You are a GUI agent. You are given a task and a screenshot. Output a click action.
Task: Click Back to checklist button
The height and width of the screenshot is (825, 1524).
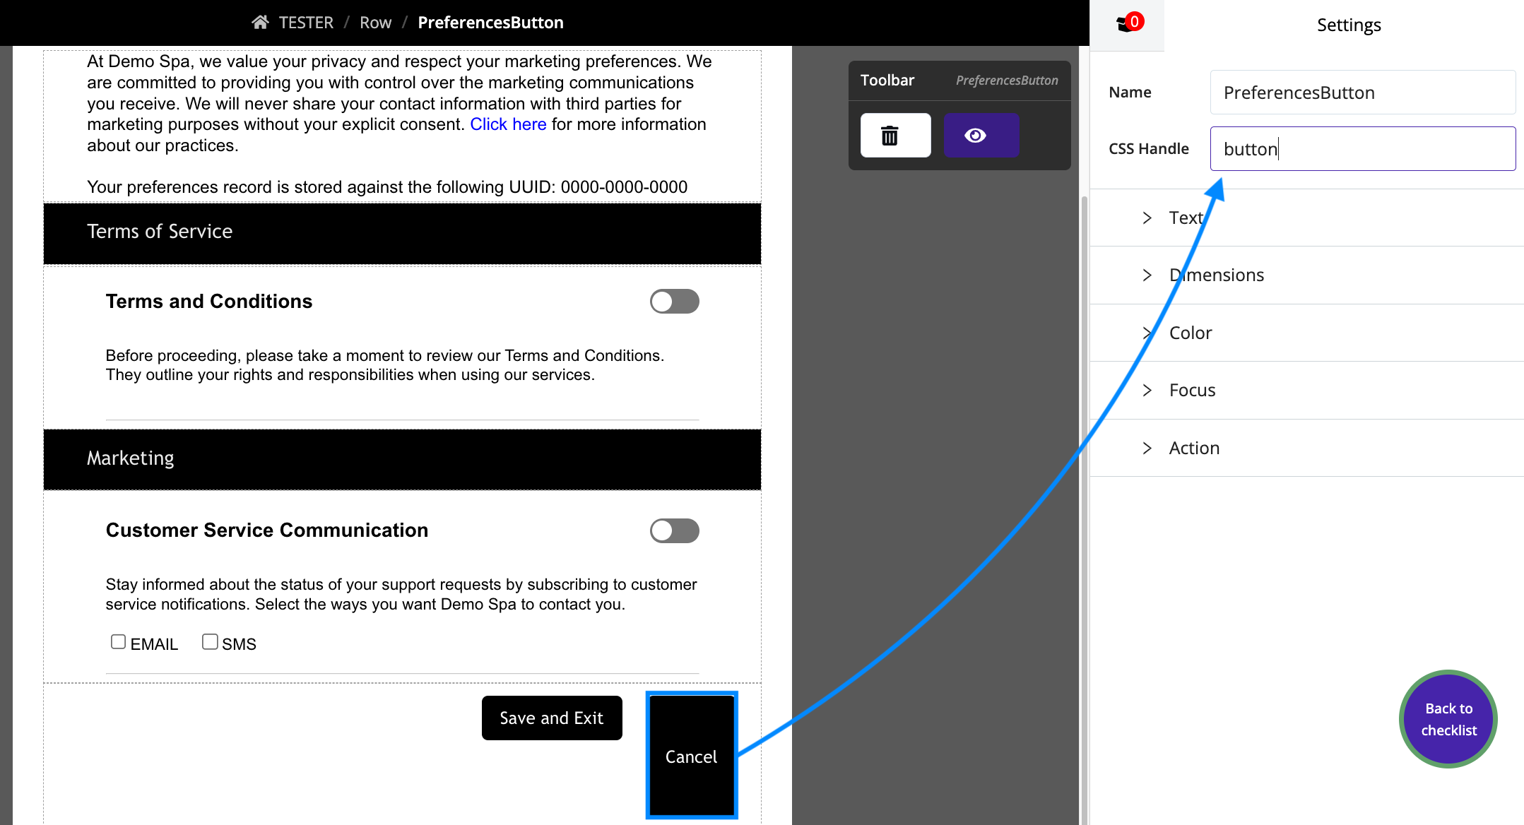(1448, 719)
